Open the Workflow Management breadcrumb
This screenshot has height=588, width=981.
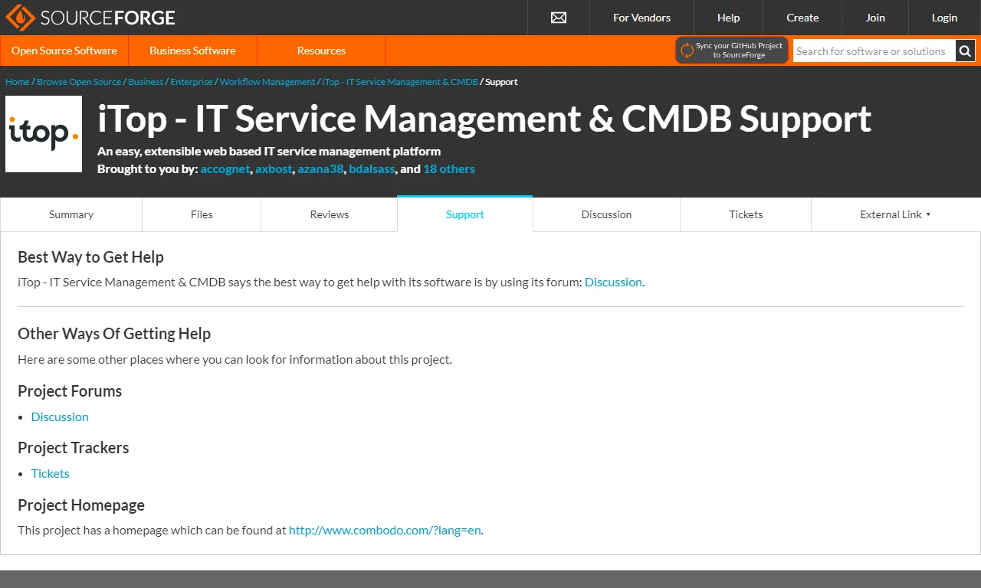tap(267, 82)
